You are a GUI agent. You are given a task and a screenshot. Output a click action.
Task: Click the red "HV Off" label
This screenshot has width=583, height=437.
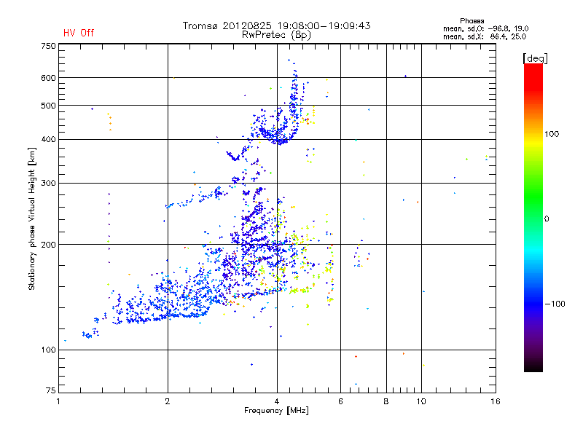[79, 33]
